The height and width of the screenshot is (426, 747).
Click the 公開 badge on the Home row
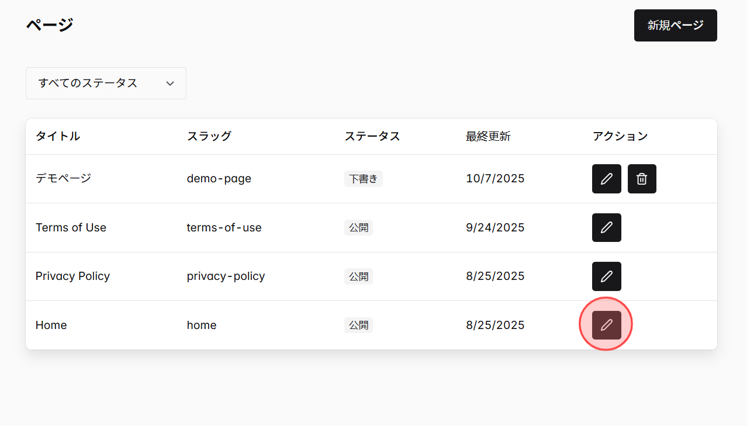tap(358, 325)
